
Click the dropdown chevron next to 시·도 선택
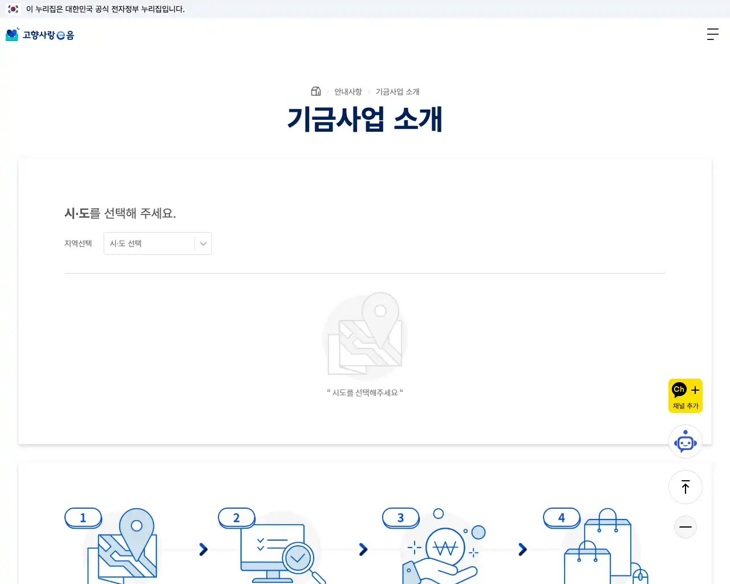click(202, 244)
